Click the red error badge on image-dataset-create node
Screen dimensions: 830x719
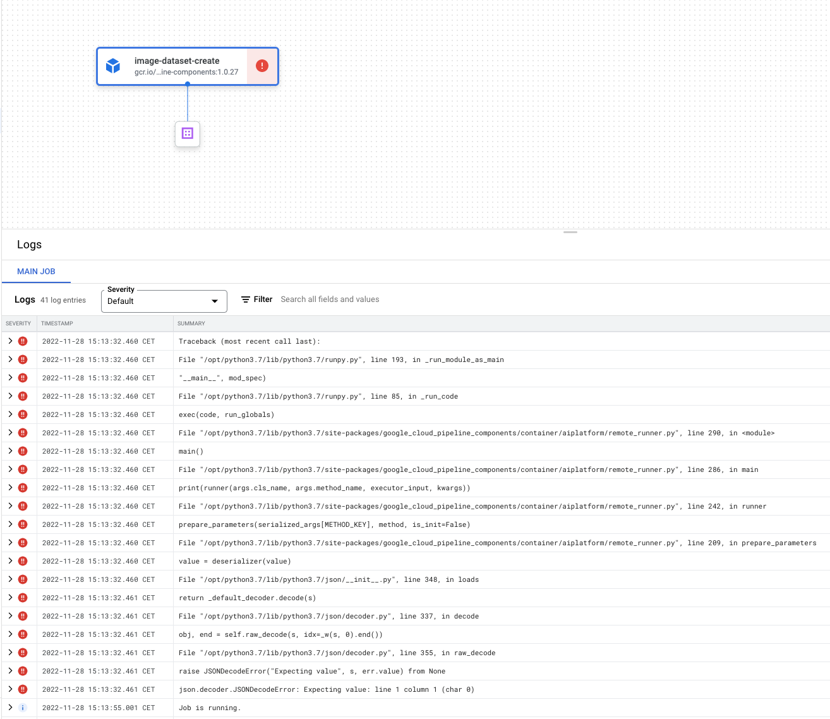coord(262,66)
